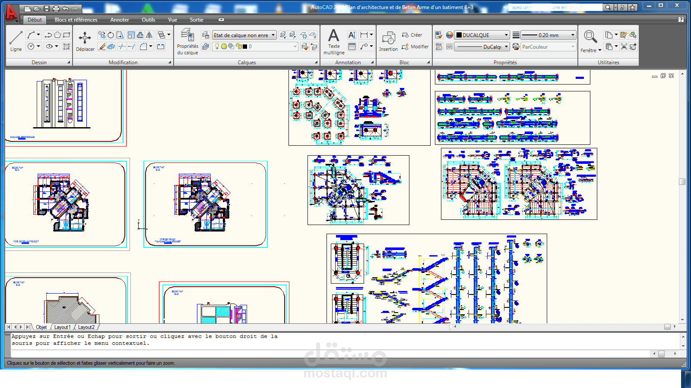Expand the Fenêtre zoom options arrow
Image resolution: width=691 pixels, height=388 pixels.
tap(600, 50)
